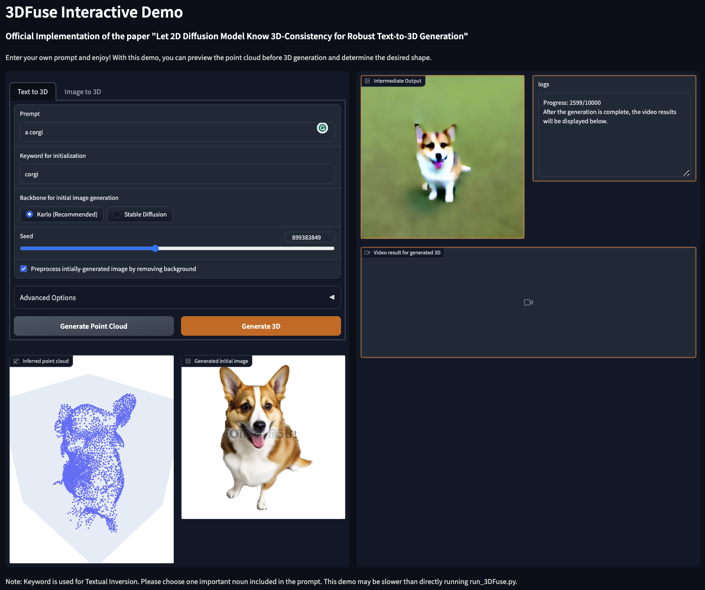Click the Keyword for initialization field

[x=177, y=174]
